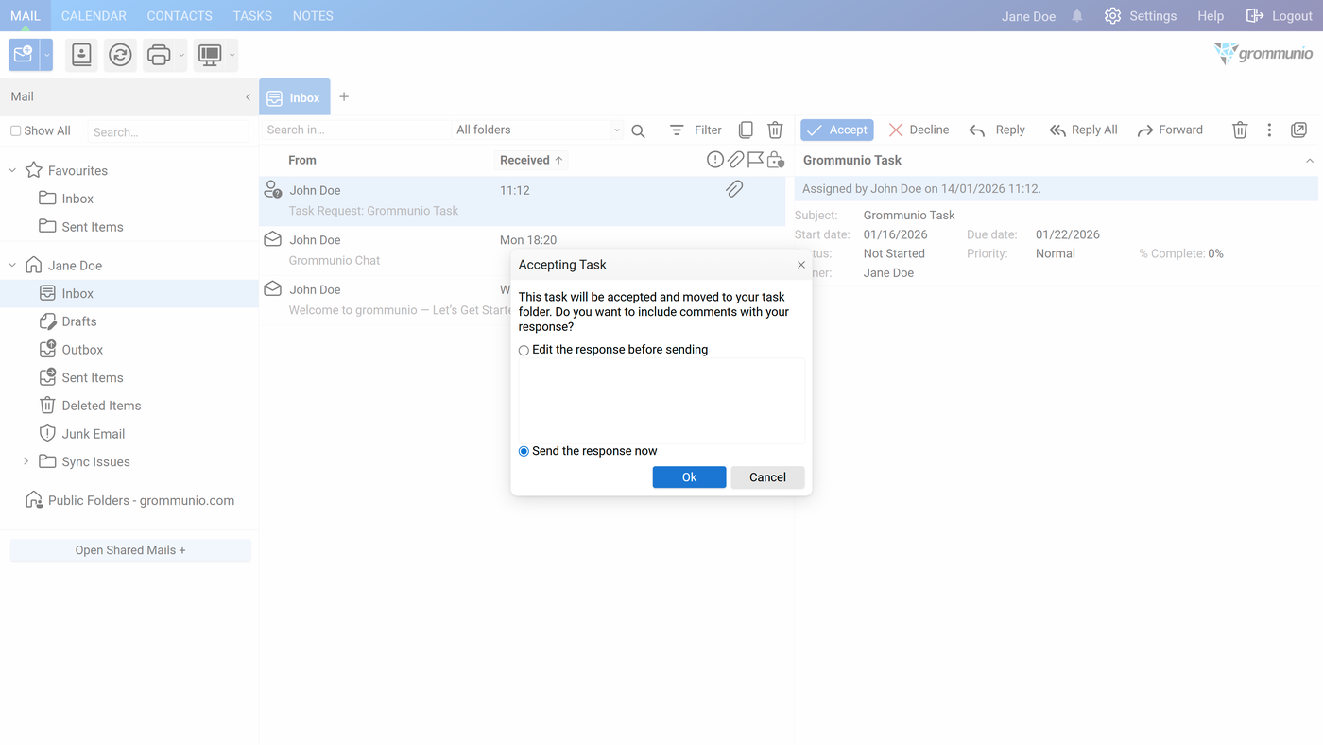Open the address book icon
The image size is (1323, 745).
[x=81, y=55]
